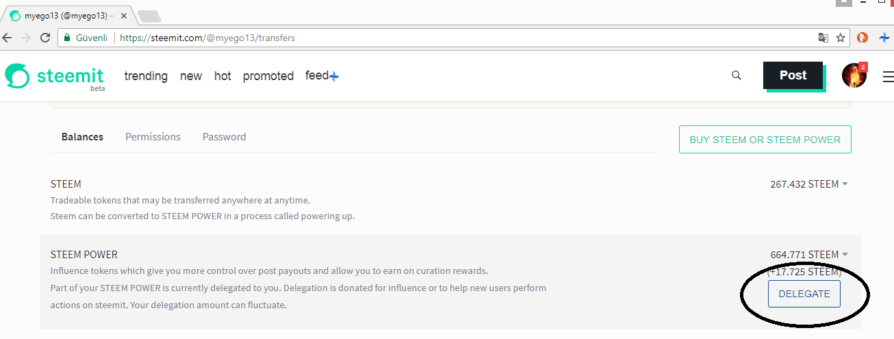Click the profile avatar with notification badge
This screenshot has height=339, width=894.
854,75
